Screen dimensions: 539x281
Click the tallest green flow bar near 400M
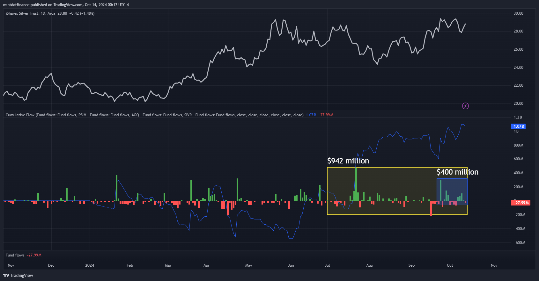[x=356, y=184]
